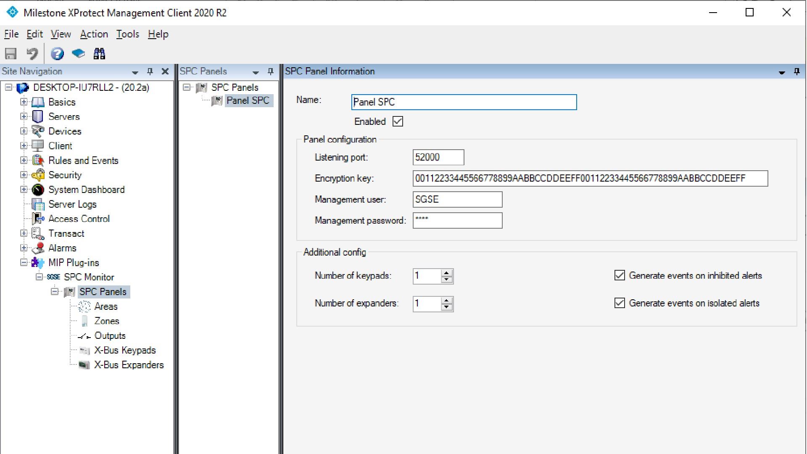
Task: Open Site Navigation panel dropdown arrow
Action: pyautogui.click(x=135, y=72)
